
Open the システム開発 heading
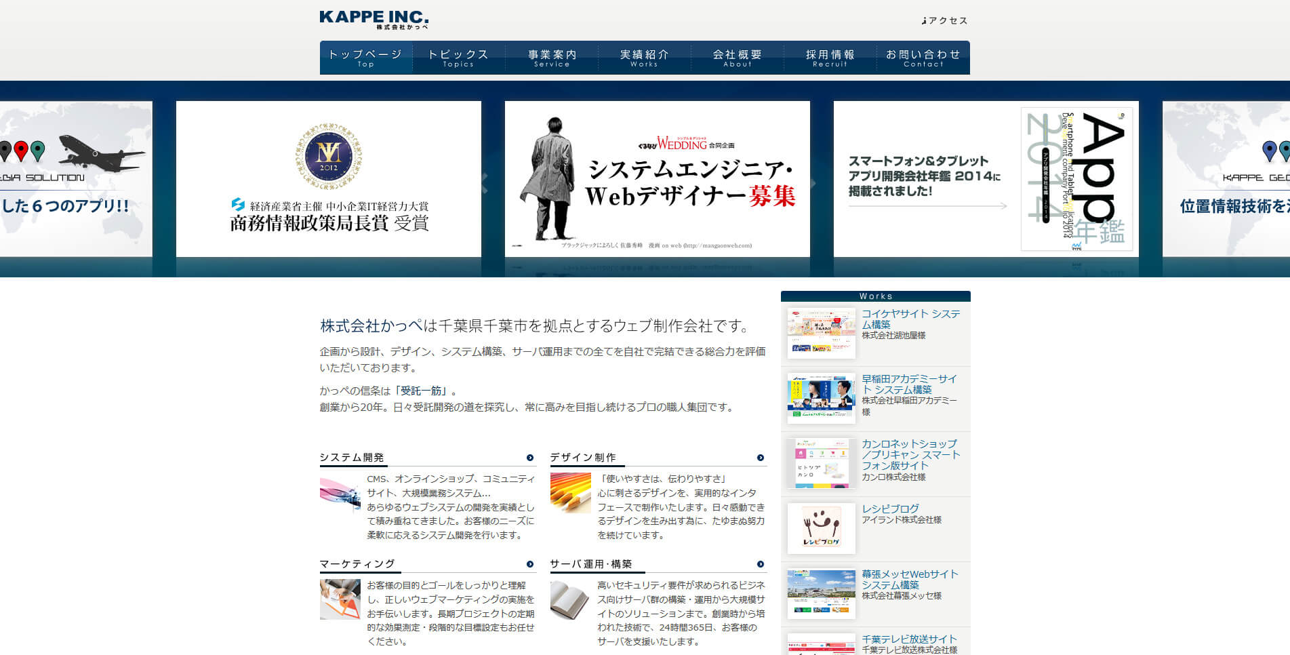click(x=352, y=458)
